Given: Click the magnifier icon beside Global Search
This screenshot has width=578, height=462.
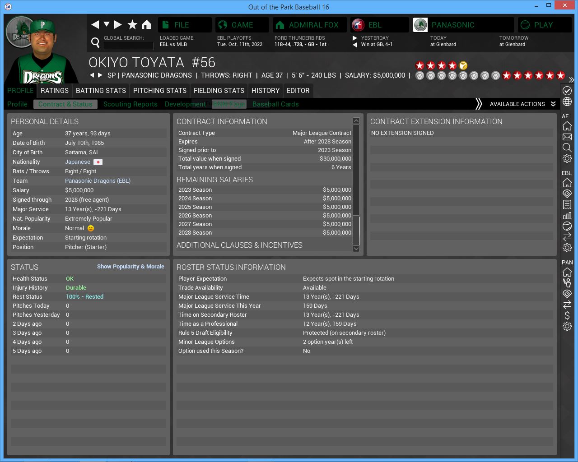Looking at the screenshot, I should pos(95,42).
